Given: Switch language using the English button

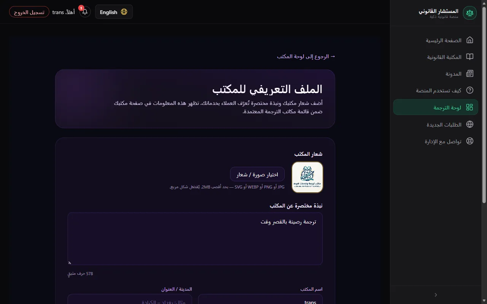Looking at the screenshot, I should [x=114, y=12].
